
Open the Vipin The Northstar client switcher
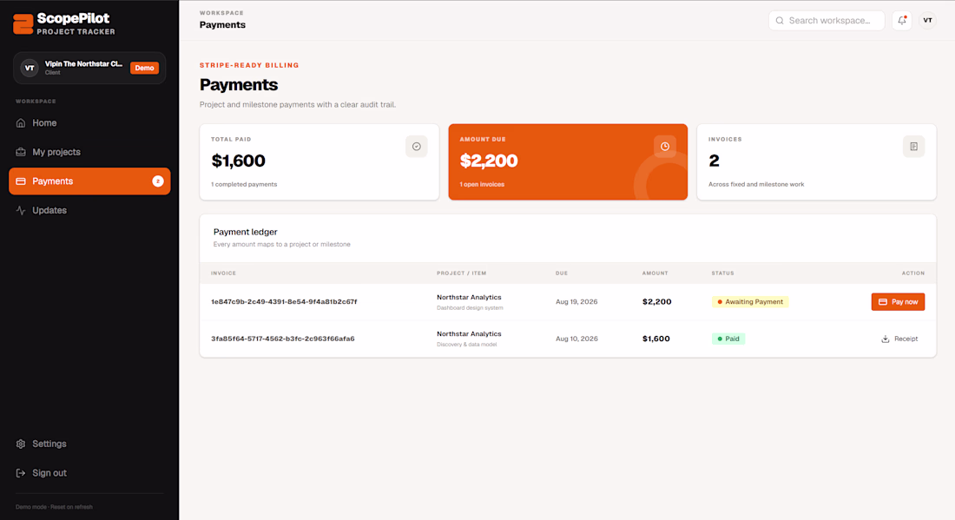tap(89, 69)
